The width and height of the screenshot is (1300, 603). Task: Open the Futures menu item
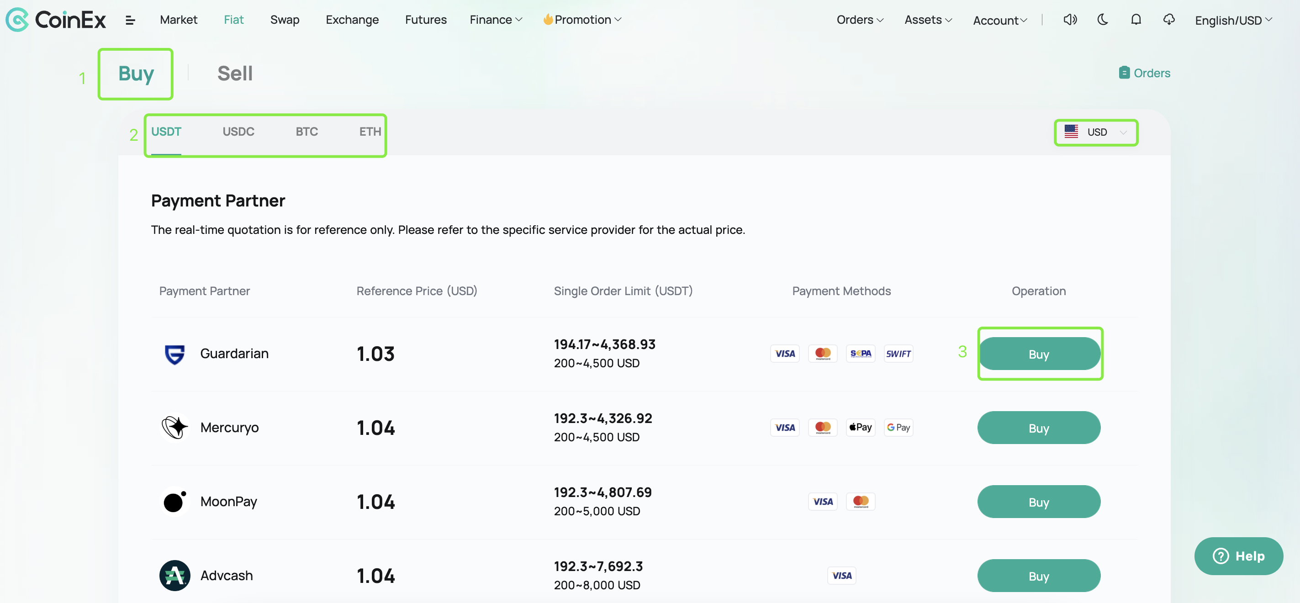click(x=425, y=20)
